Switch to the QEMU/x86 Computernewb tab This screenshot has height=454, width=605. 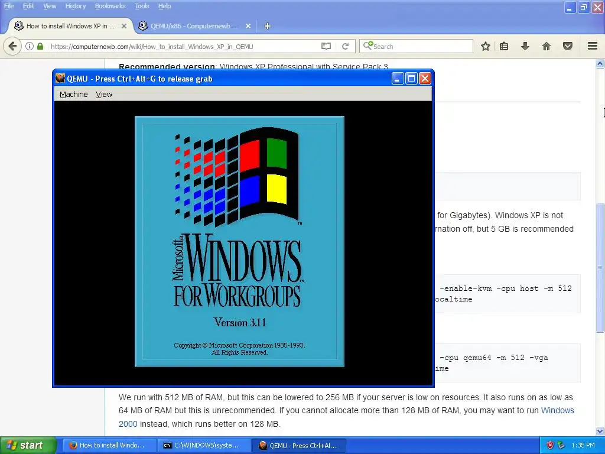click(x=195, y=26)
